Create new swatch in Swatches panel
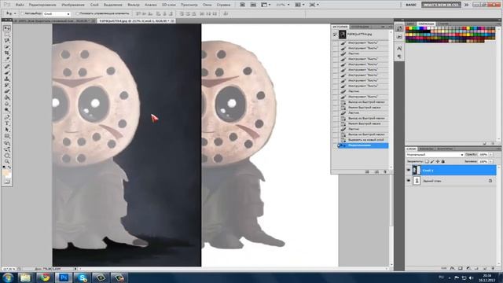This screenshot has height=283, width=503. pos(485,143)
